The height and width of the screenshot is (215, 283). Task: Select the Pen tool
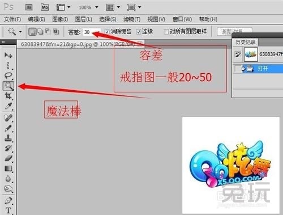click(8, 200)
